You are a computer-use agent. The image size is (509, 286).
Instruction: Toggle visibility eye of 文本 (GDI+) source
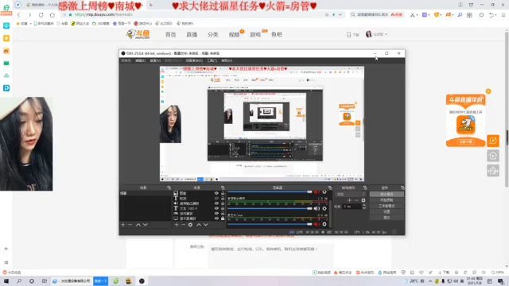pyautogui.click(x=216, y=208)
